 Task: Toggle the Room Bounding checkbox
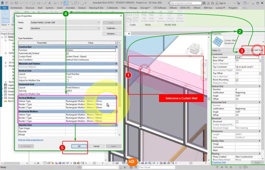pyautogui.click(x=237, y=80)
